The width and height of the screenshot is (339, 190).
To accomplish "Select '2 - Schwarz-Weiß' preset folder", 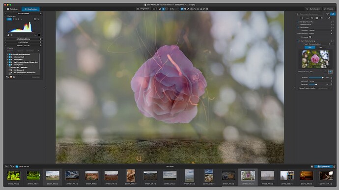I will [x=17, y=57].
